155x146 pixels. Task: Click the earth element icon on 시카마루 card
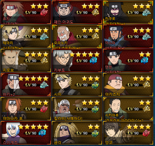pyautogui.click(x=146, y=109)
